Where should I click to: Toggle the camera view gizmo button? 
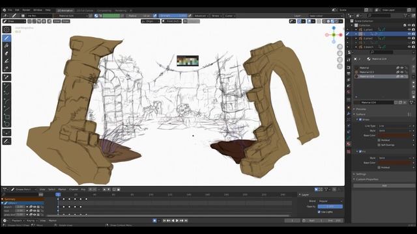[x=340, y=60]
